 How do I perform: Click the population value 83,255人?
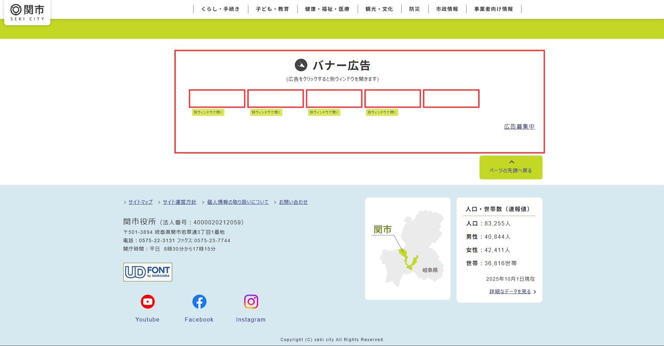pyautogui.click(x=497, y=223)
